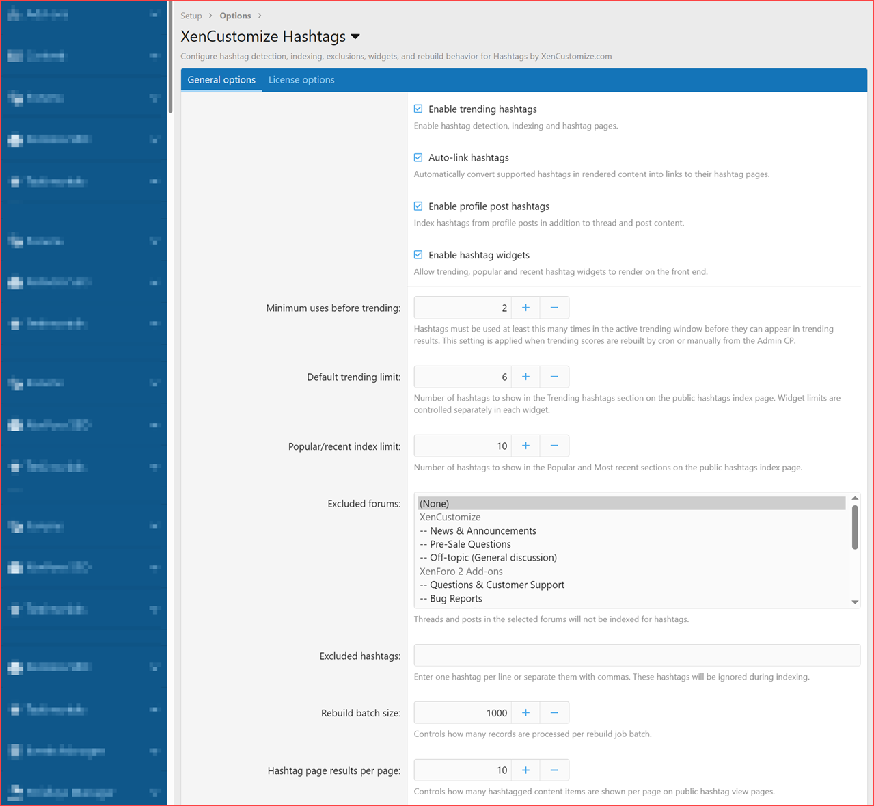Toggle Auto-link hashtags checkbox
The height and width of the screenshot is (806, 874).
click(x=418, y=157)
